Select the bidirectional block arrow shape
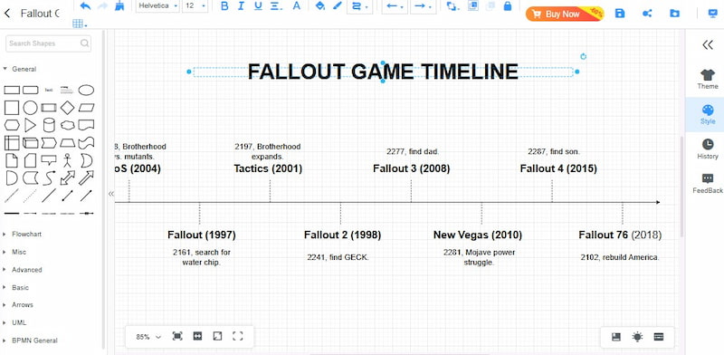The image size is (724, 355). click(67, 178)
